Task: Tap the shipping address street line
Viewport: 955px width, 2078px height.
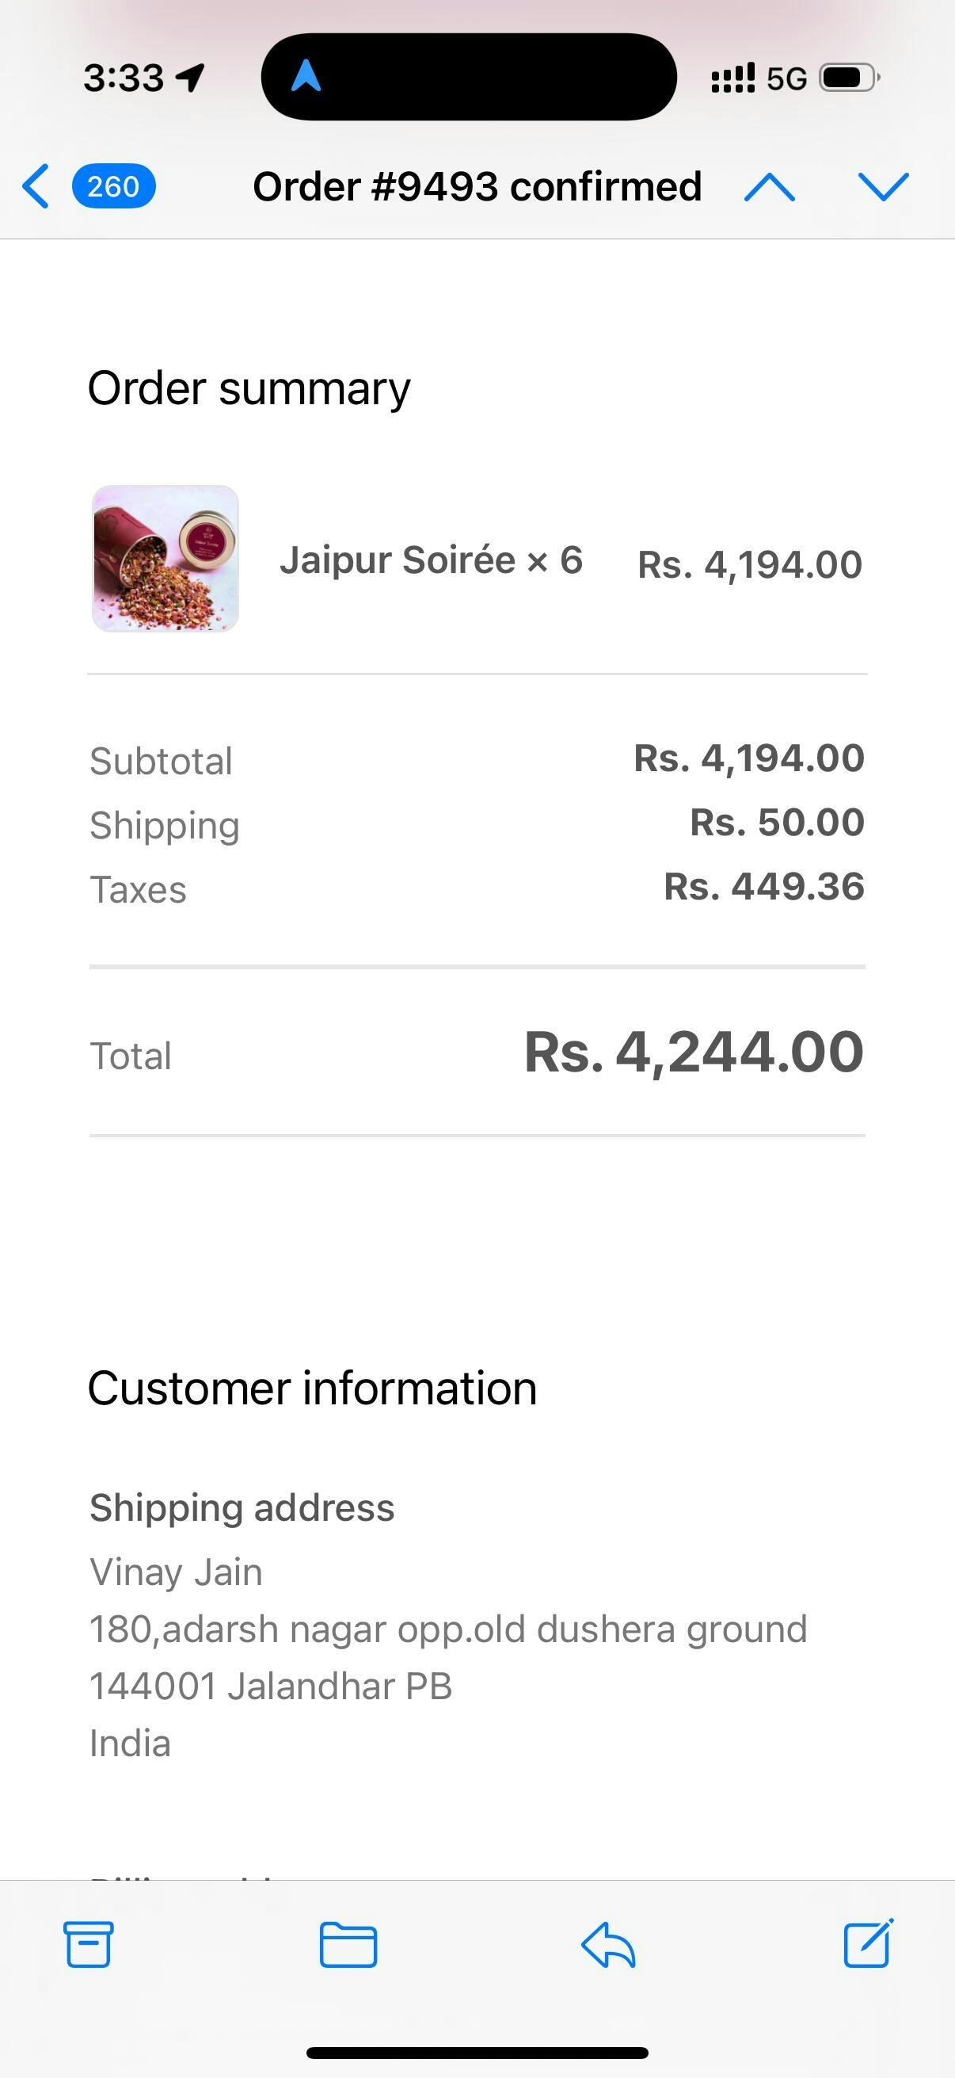Action: pos(448,1629)
